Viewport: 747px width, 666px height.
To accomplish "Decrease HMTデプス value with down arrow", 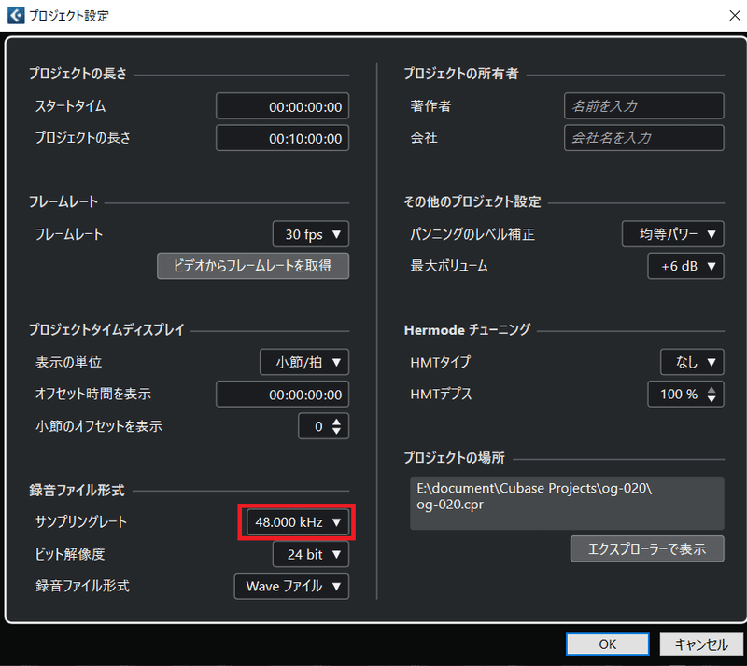I will (712, 399).
